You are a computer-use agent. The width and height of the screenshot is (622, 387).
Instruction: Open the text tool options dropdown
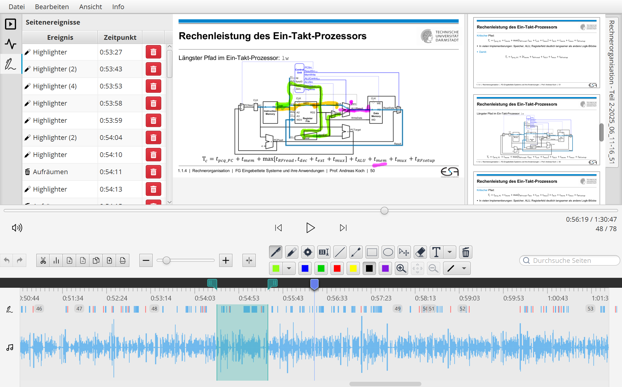tap(450, 252)
